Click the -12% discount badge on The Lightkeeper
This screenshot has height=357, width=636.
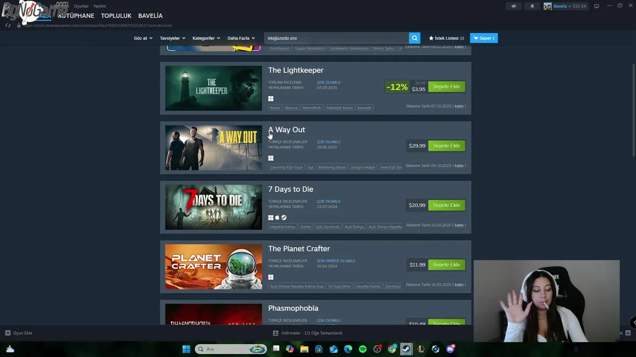click(397, 87)
